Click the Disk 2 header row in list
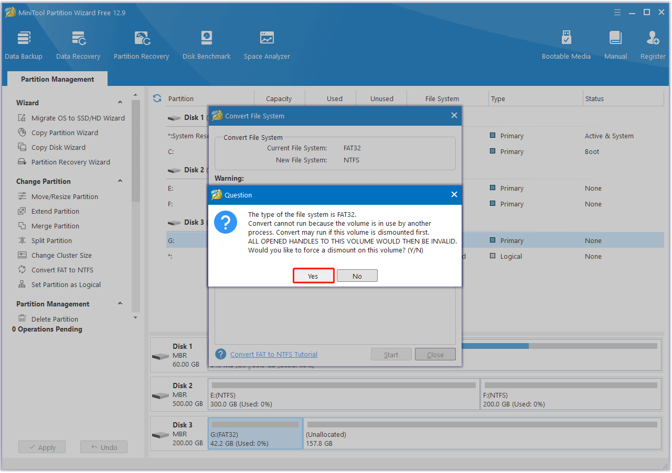This screenshot has width=672, height=473. tap(415, 170)
